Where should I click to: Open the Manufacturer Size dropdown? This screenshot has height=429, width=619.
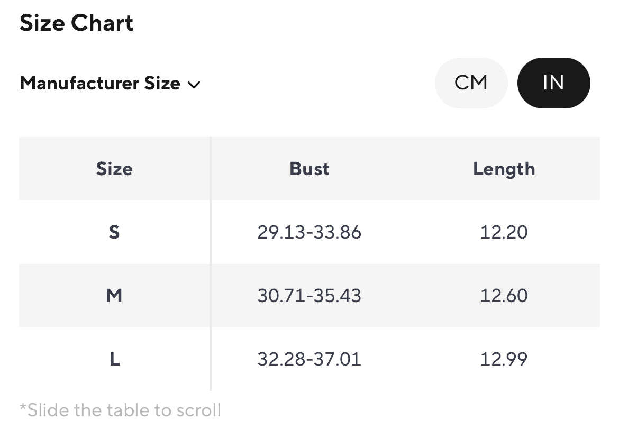pyautogui.click(x=110, y=84)
